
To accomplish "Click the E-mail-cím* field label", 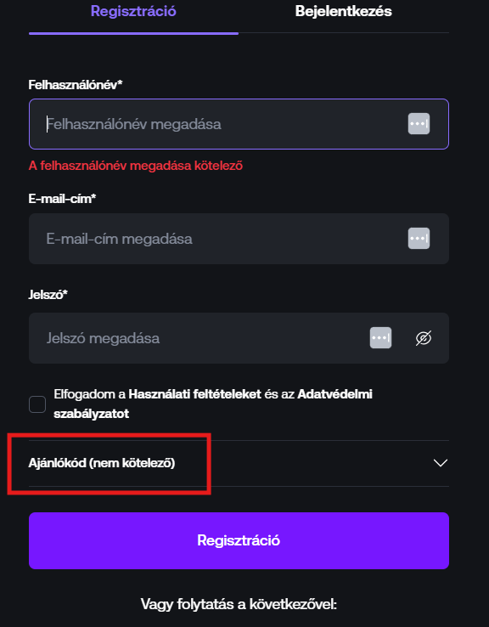I will coord(62,199).
